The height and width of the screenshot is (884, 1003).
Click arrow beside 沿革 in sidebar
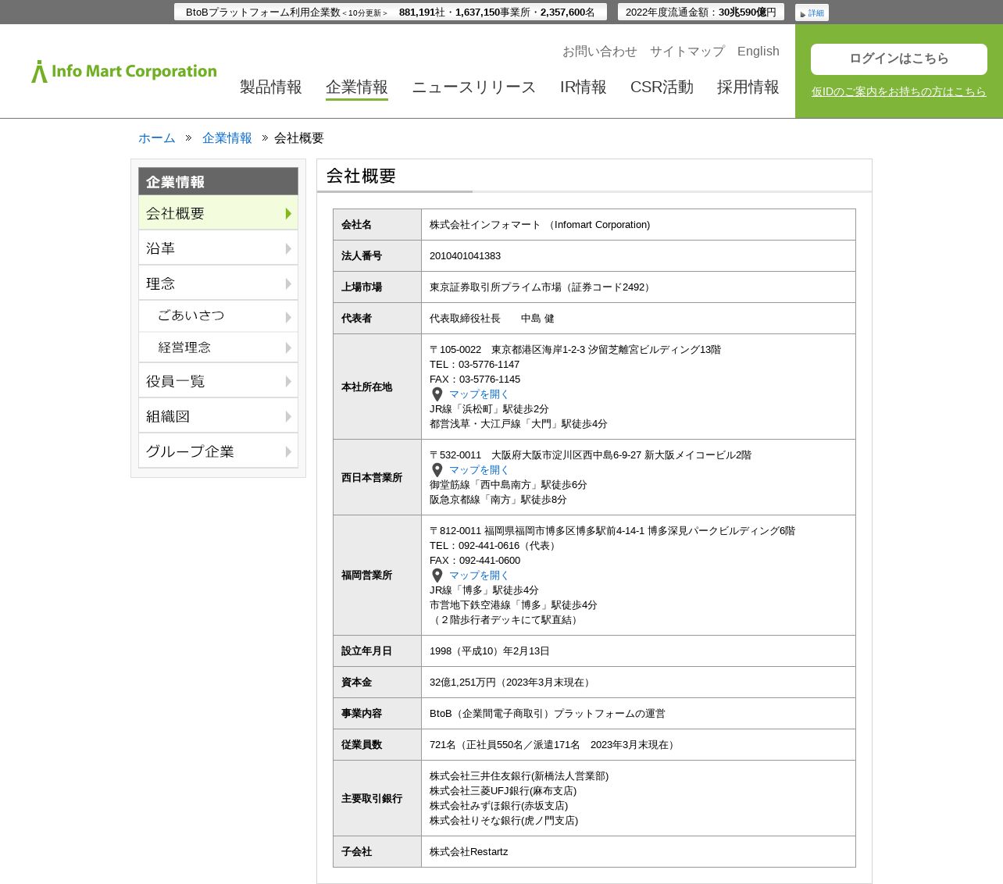tap(288, 248)
